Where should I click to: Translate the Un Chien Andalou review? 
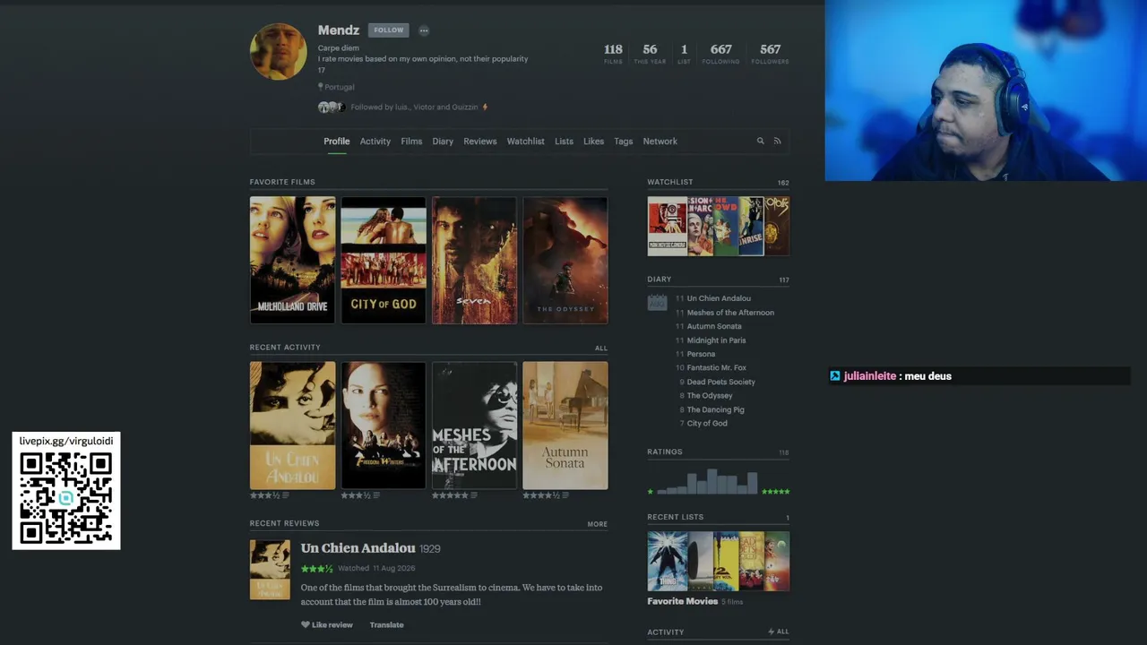[387, 624]
